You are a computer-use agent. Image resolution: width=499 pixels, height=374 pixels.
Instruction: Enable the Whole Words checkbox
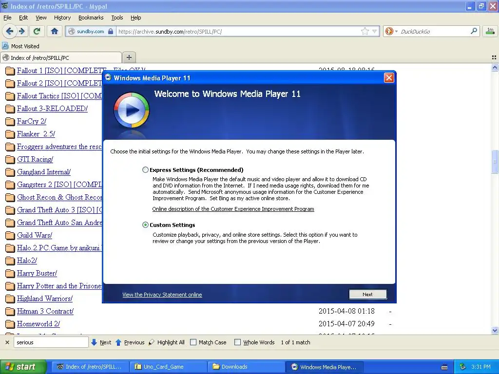(237, 342)
